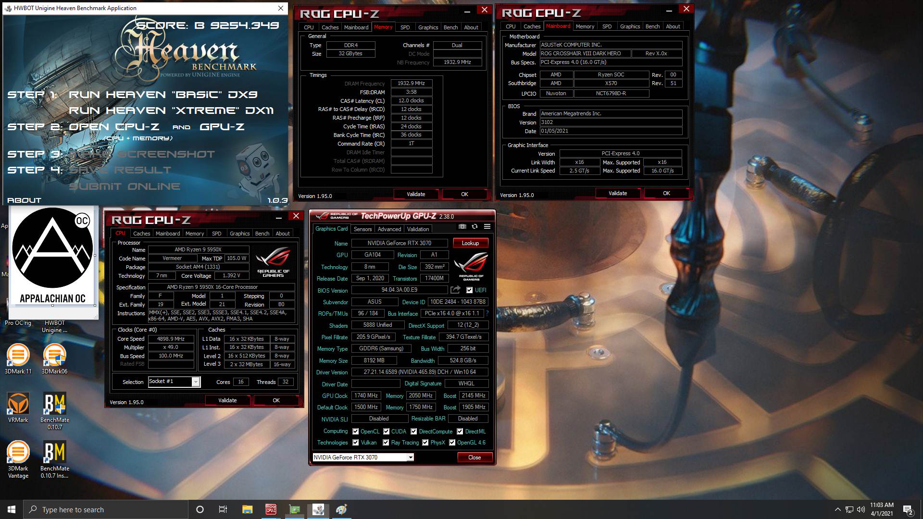Screen dimensions: 923x519
Task: Open BenchMate 0.10.7 desktop icon
Action: coord(54,411)
